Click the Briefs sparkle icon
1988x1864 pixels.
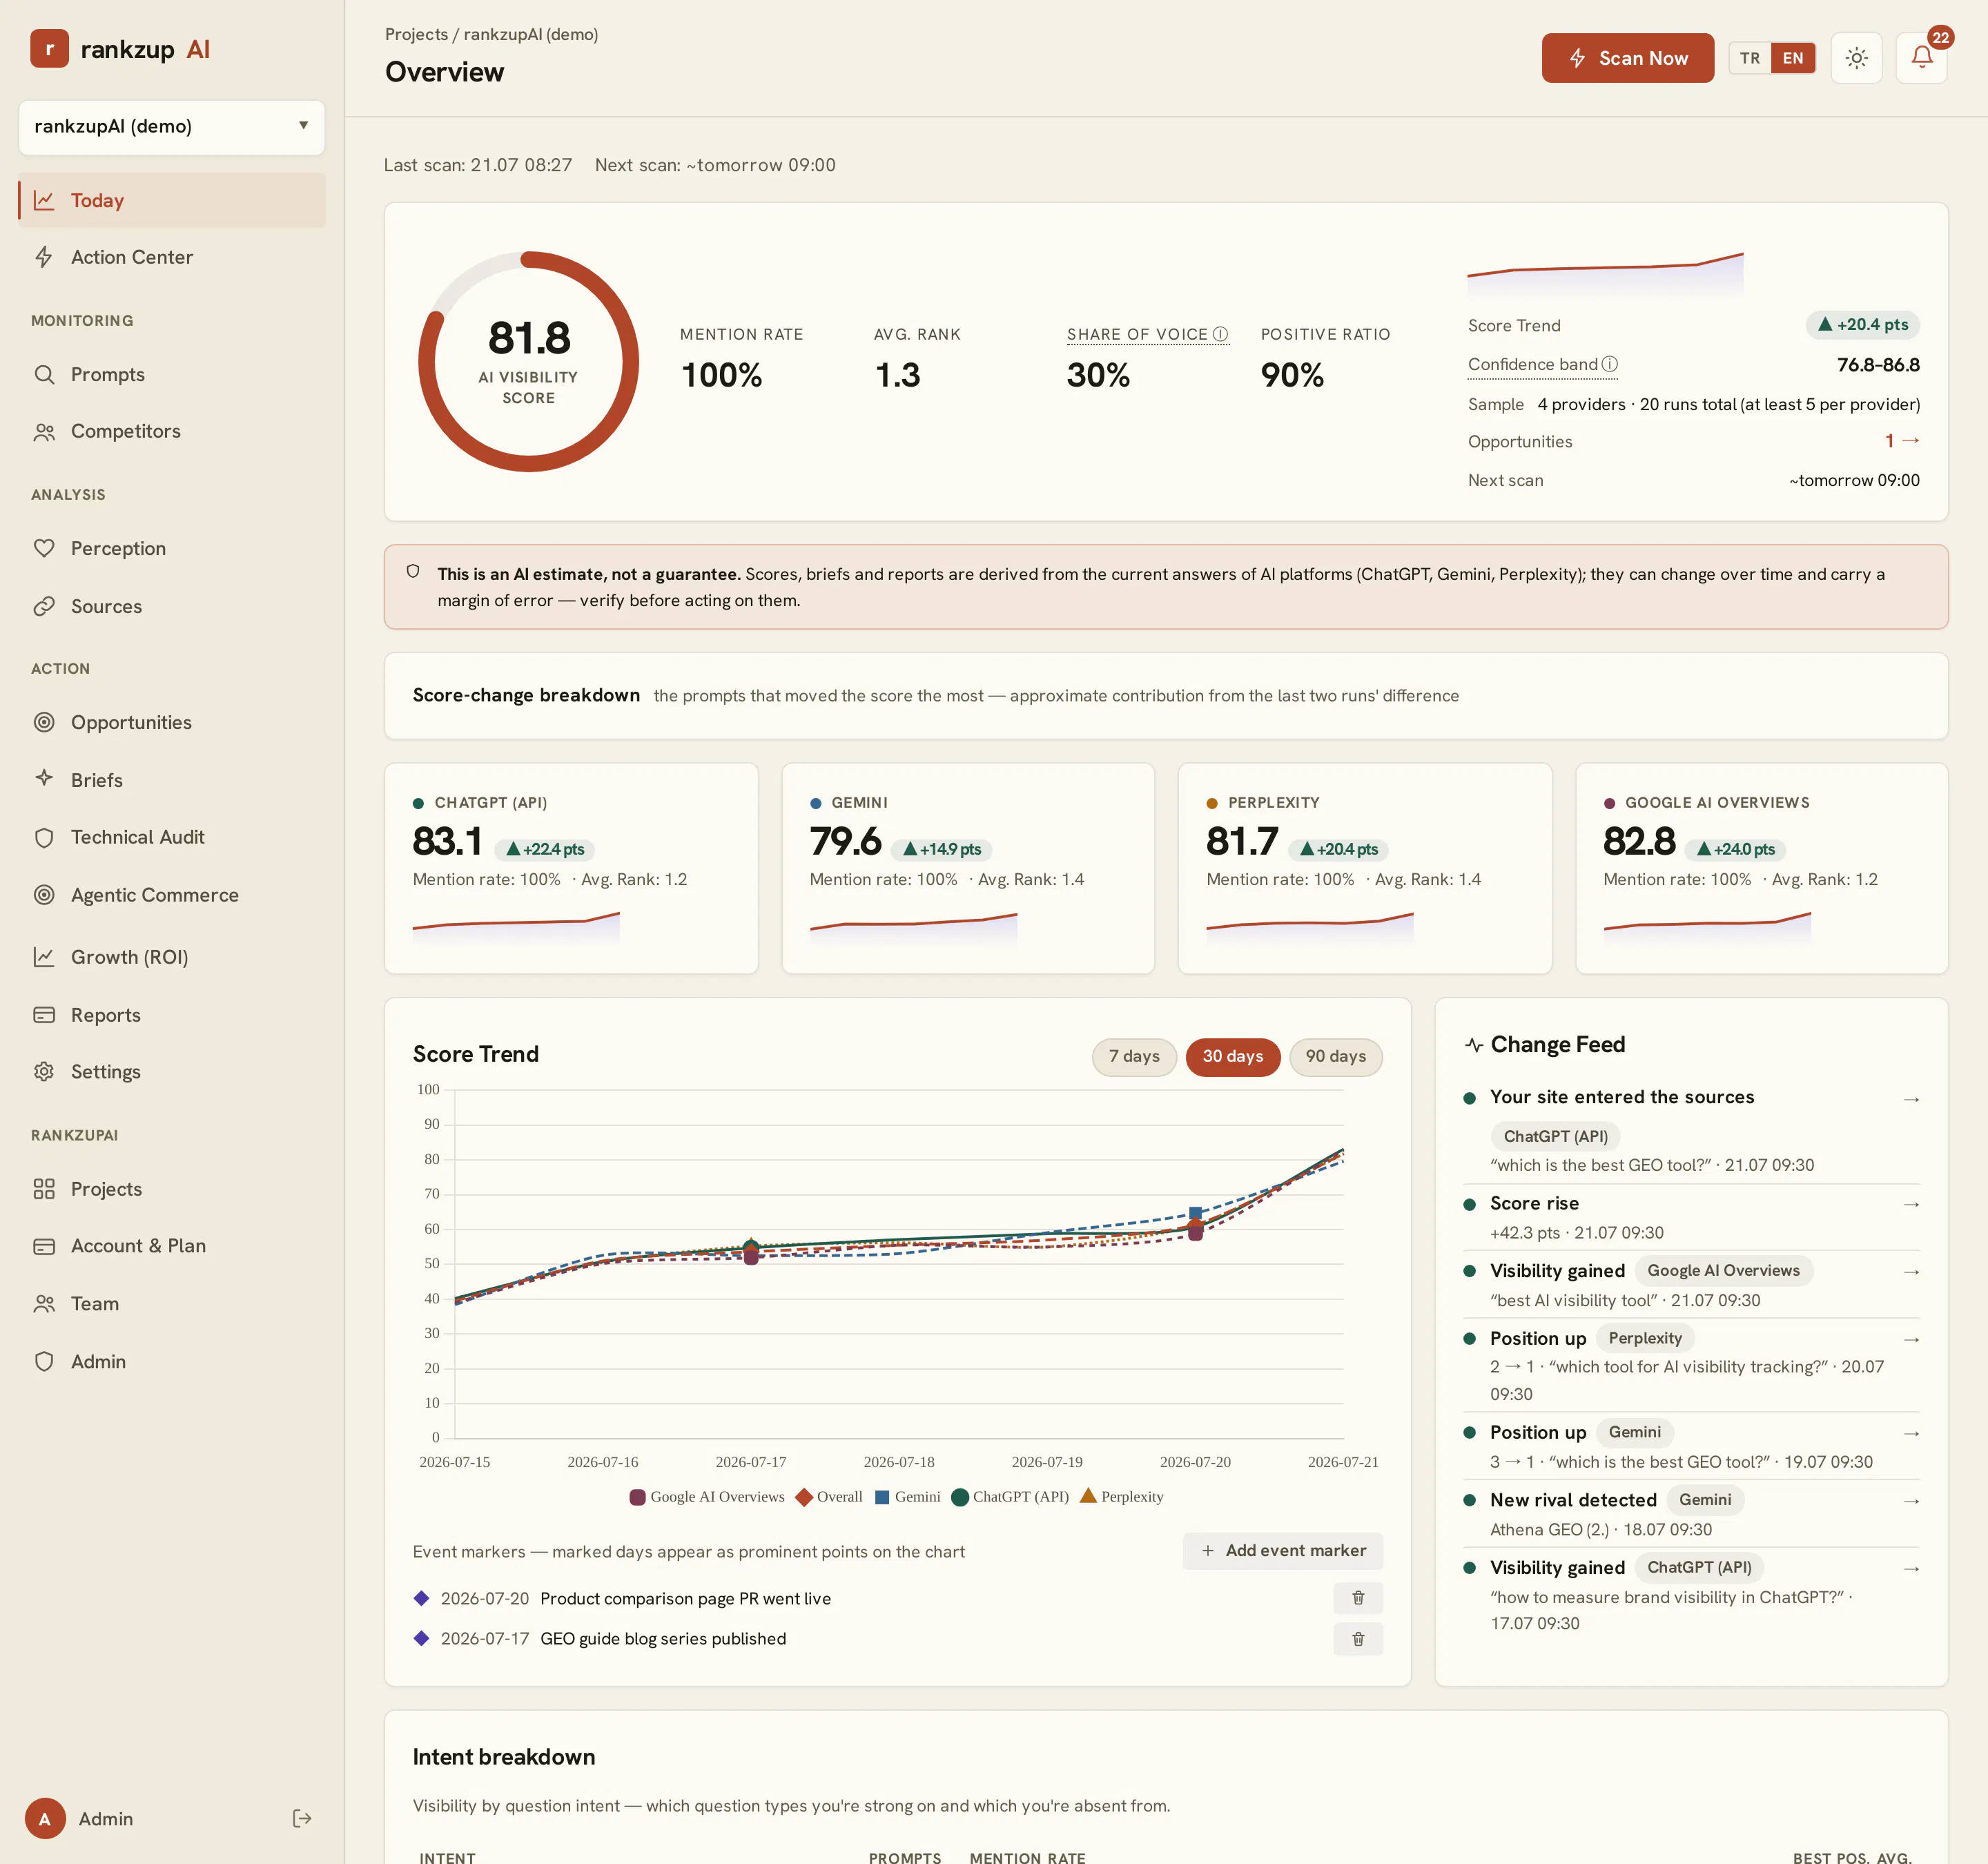click(x=44, y=778)
